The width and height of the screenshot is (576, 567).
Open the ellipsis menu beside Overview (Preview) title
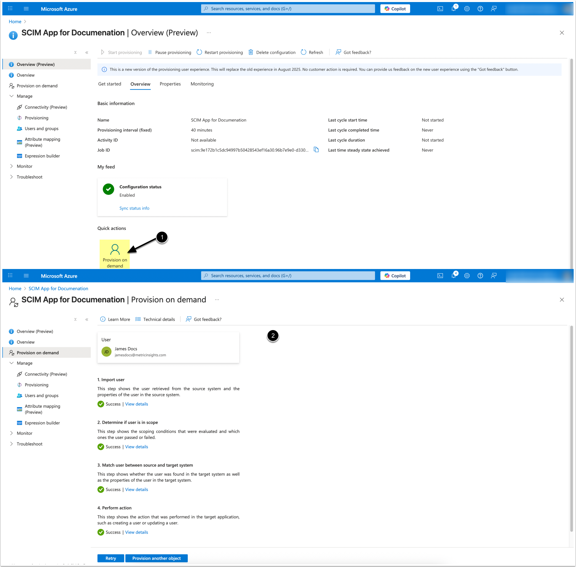(209, 33)
